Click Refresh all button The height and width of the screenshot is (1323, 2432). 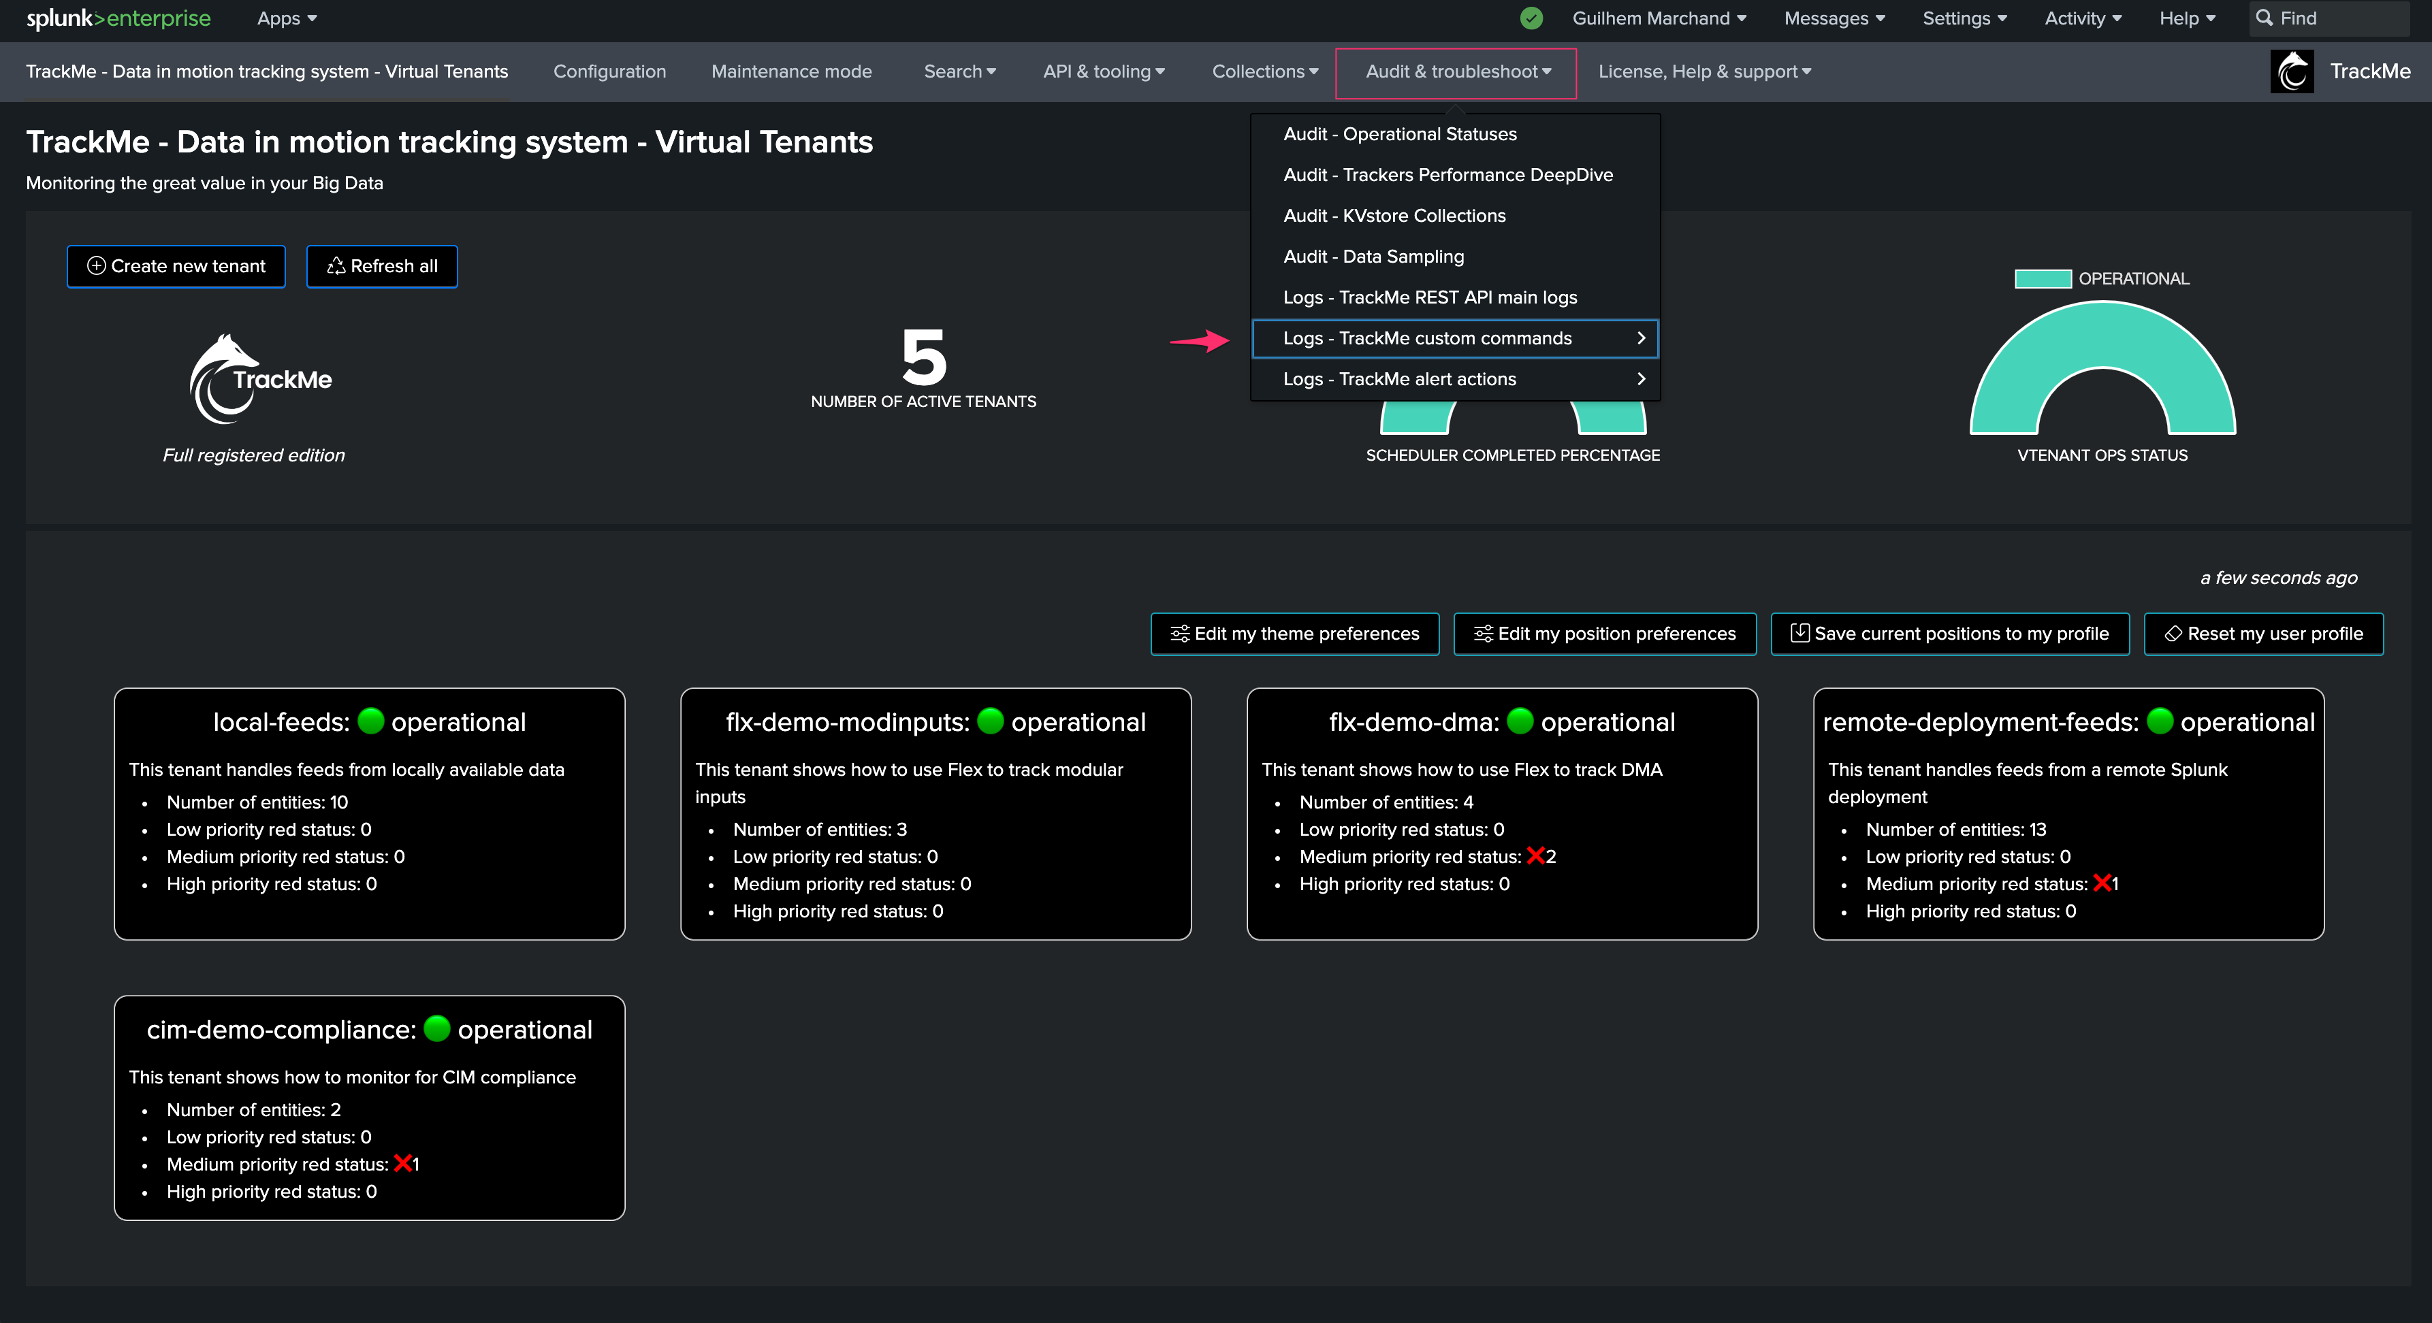coord(381,266)
